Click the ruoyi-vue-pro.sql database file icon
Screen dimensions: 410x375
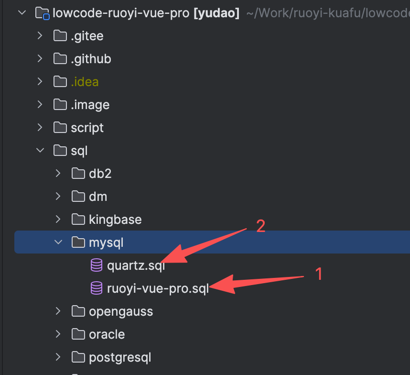[97, 288]
